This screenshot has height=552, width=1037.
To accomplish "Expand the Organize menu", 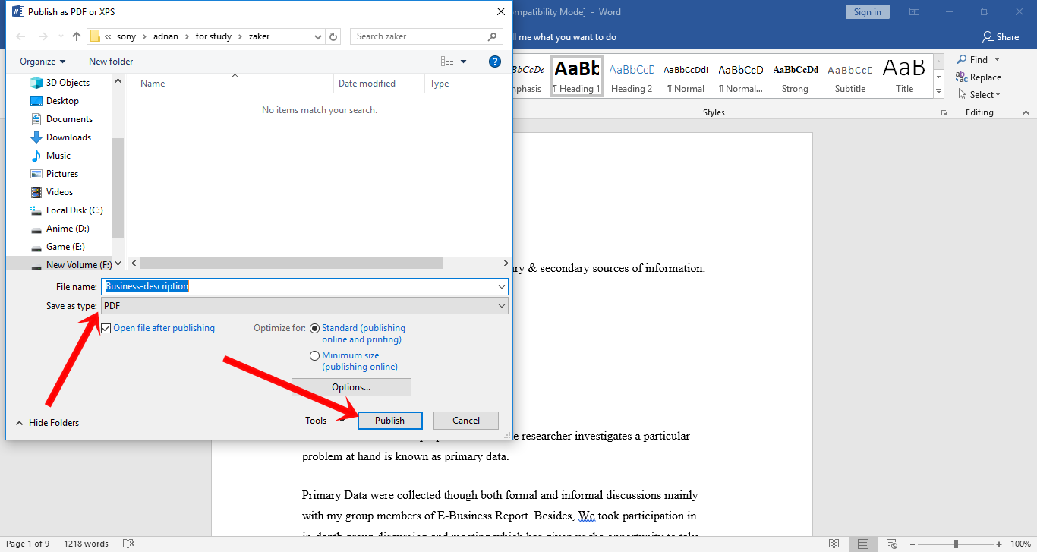I will (43, 62).
